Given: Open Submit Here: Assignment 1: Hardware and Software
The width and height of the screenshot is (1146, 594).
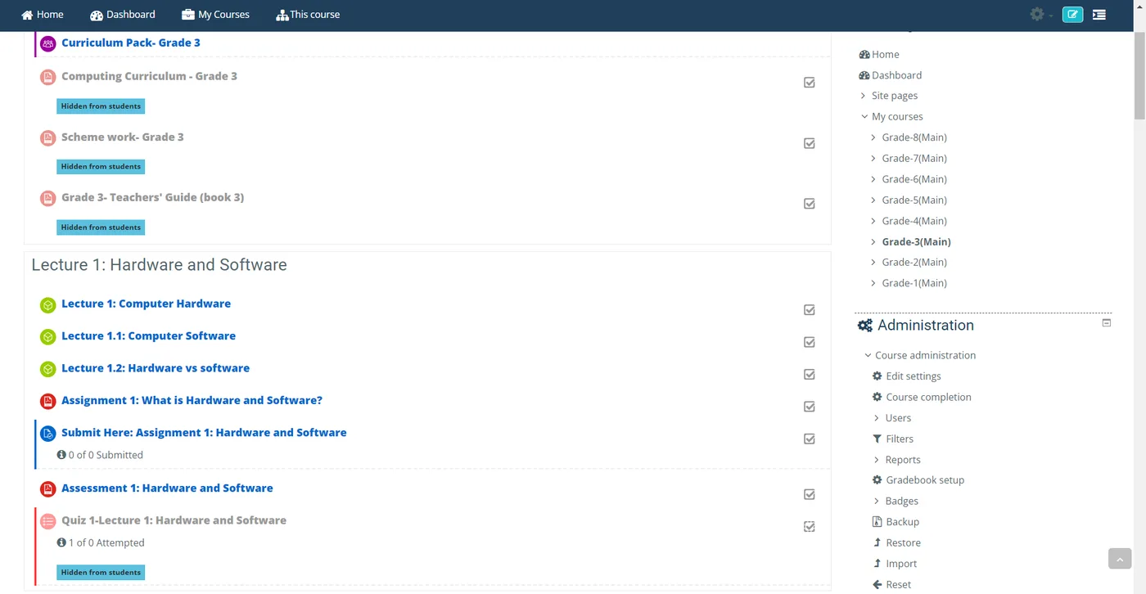Looking at the screenshot, I should coord(204,433).
